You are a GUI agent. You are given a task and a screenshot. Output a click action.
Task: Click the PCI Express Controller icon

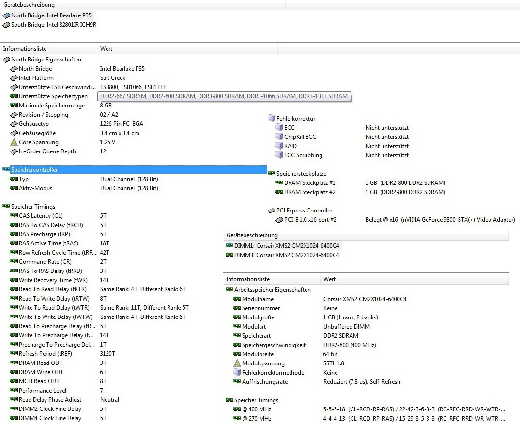pos(272,211)
